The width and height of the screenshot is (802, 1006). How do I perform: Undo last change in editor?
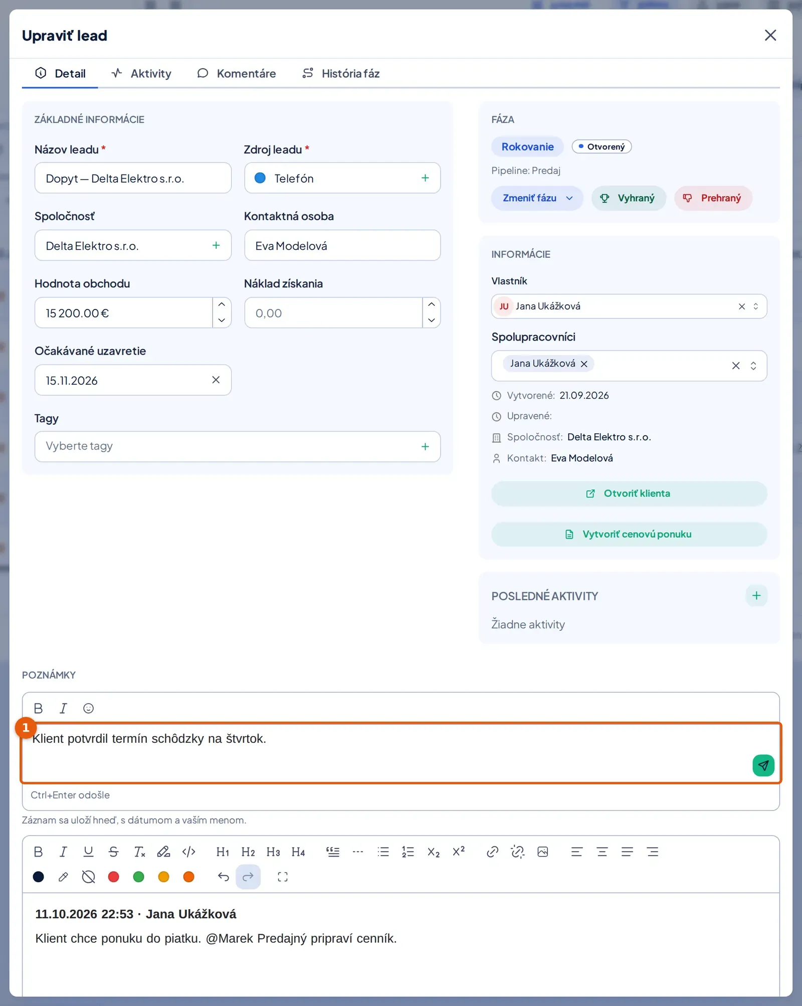tap(223, 877)
